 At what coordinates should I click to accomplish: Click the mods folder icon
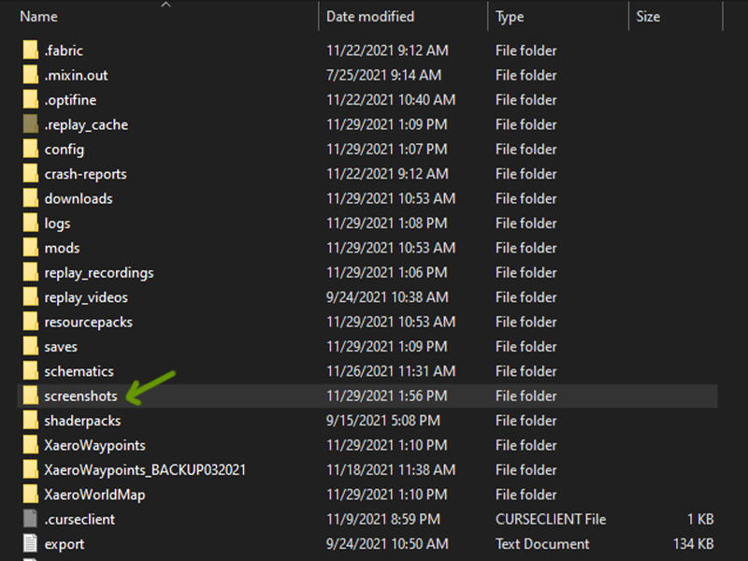click(29, 248)
